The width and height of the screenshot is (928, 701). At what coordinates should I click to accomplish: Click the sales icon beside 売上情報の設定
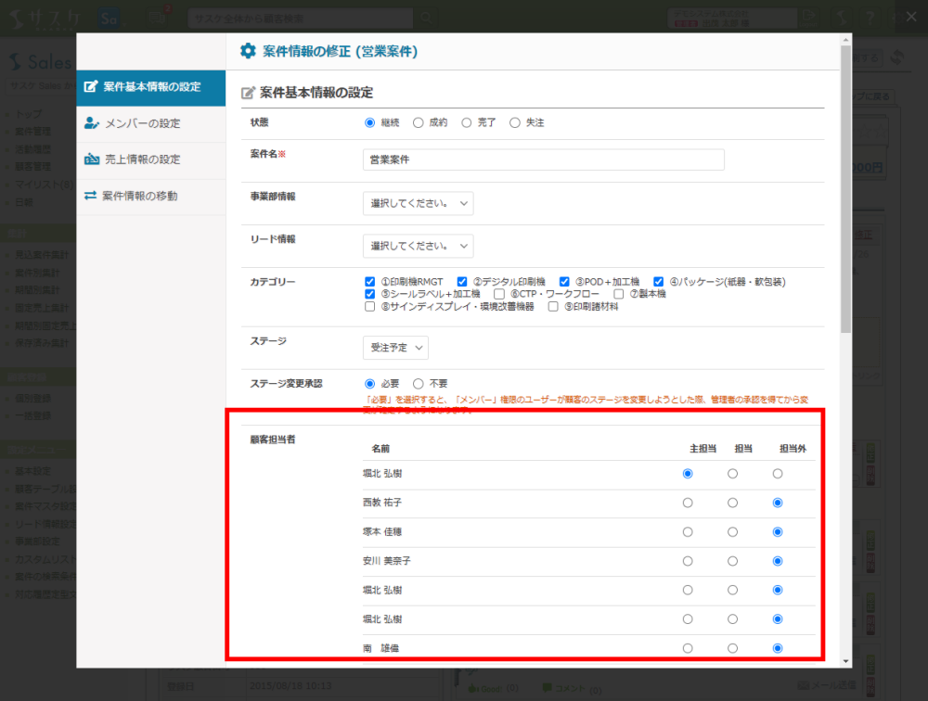tap(92, 159)
